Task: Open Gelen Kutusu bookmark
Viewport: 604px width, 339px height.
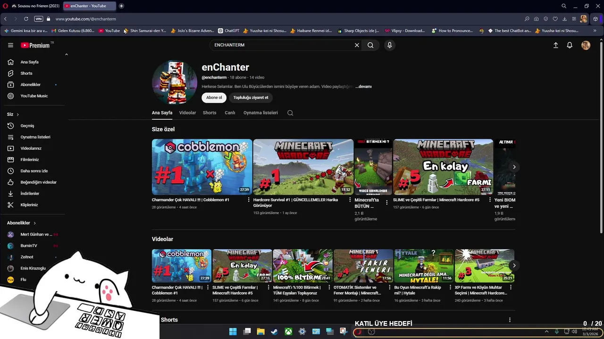Action: (x=73, y=31)
